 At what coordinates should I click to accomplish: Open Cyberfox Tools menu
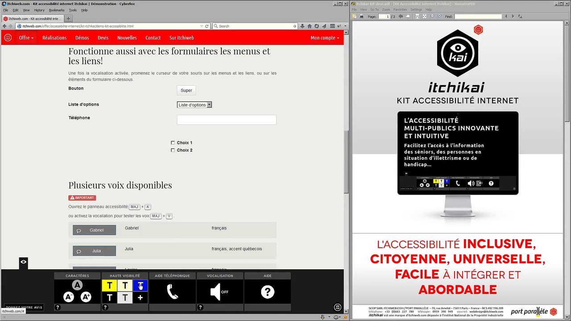[73, 10]
